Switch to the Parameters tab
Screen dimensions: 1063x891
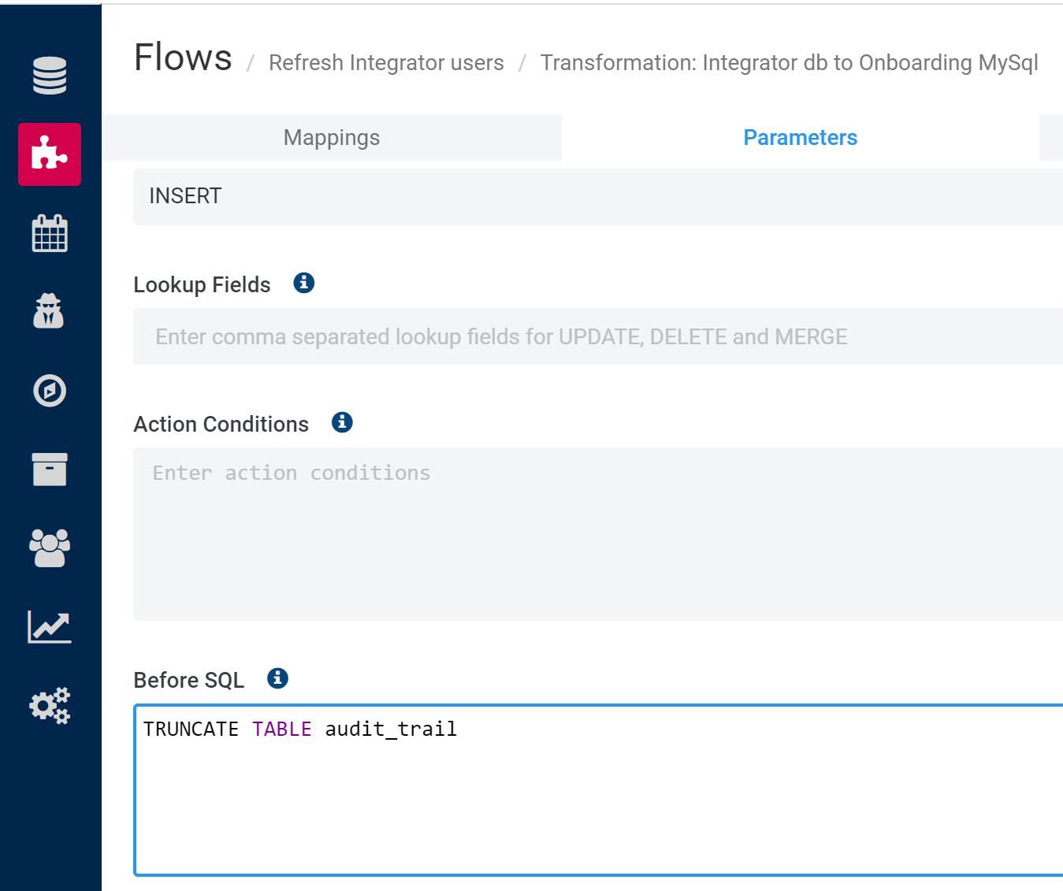(801, 138)
